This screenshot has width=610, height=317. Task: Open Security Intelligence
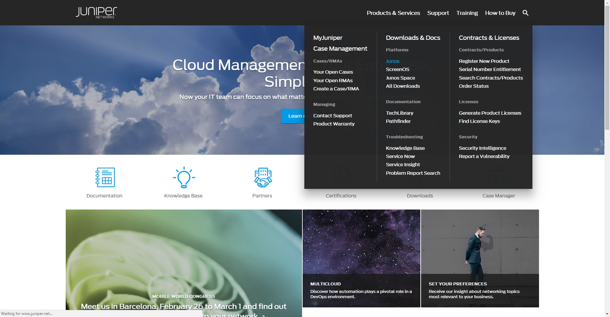pyautogui.click(x=483, y=148)
